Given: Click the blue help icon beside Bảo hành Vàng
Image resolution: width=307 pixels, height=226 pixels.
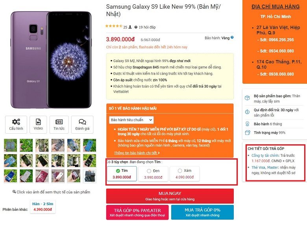Looking at the screenshot, I should point(232,37).
